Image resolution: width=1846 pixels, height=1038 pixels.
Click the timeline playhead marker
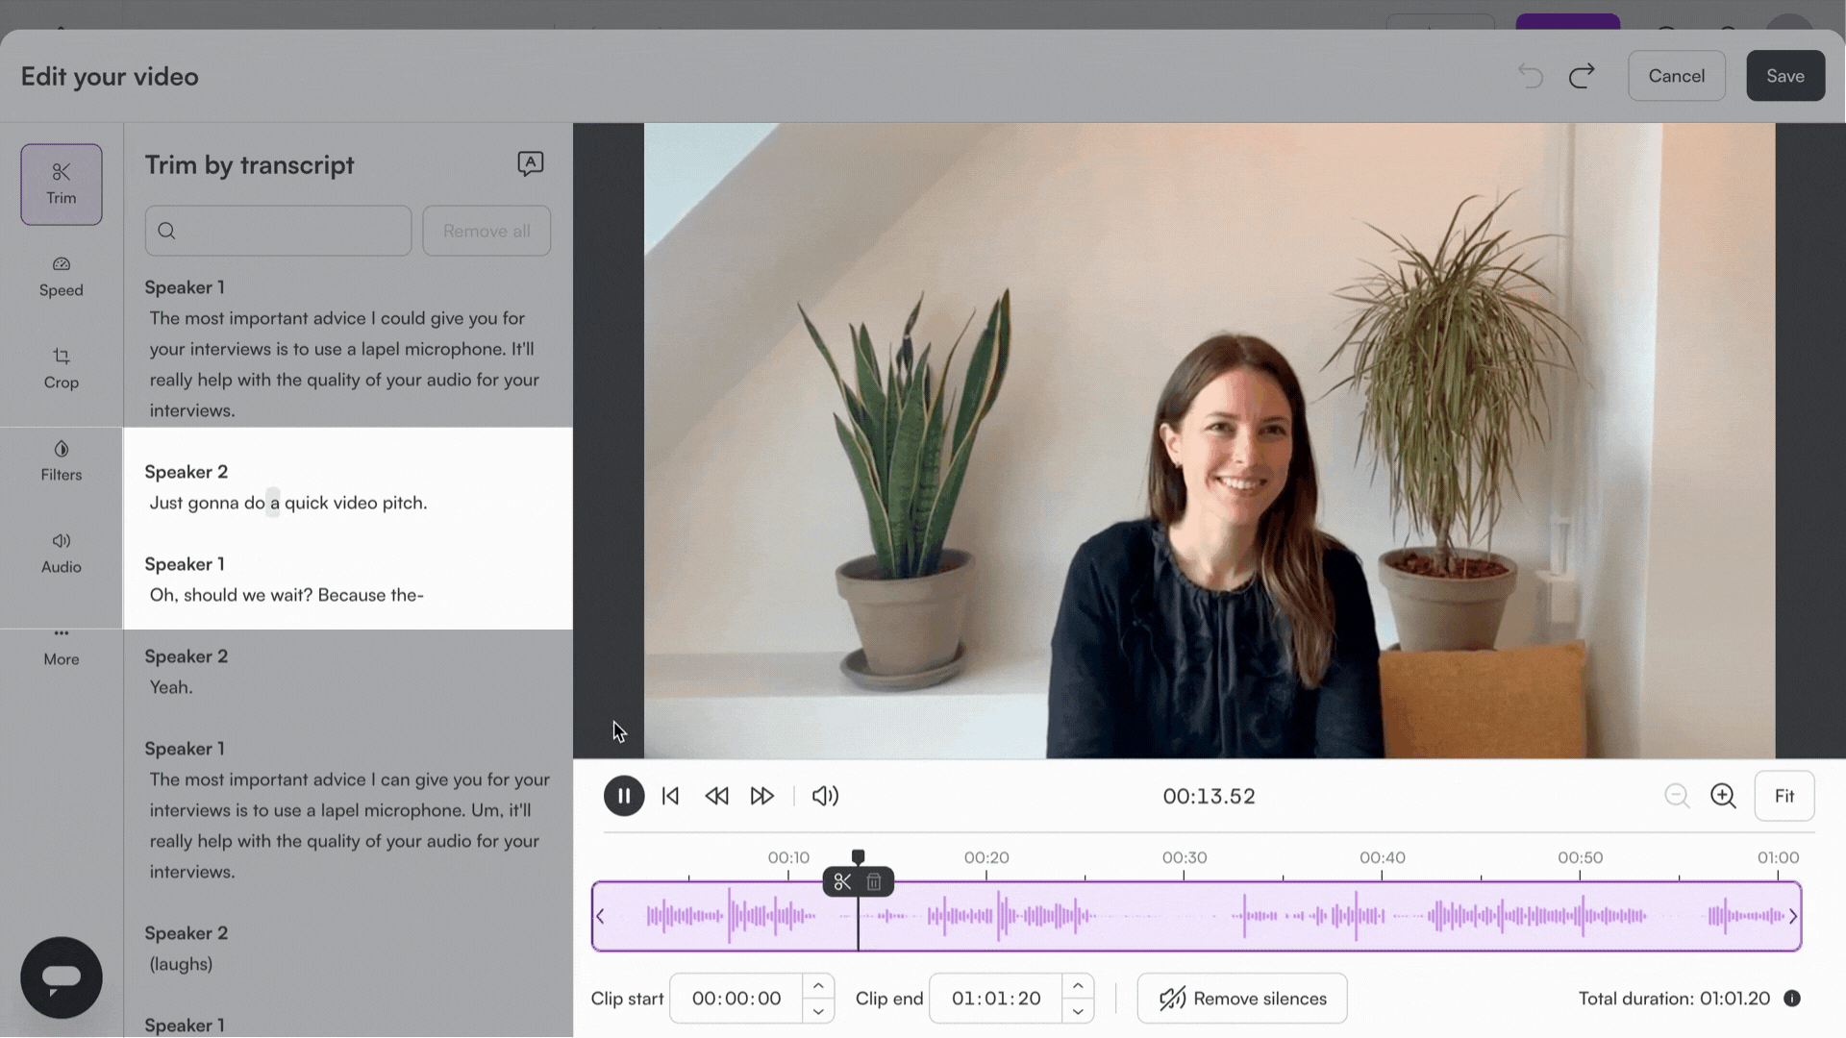point(858,856)
